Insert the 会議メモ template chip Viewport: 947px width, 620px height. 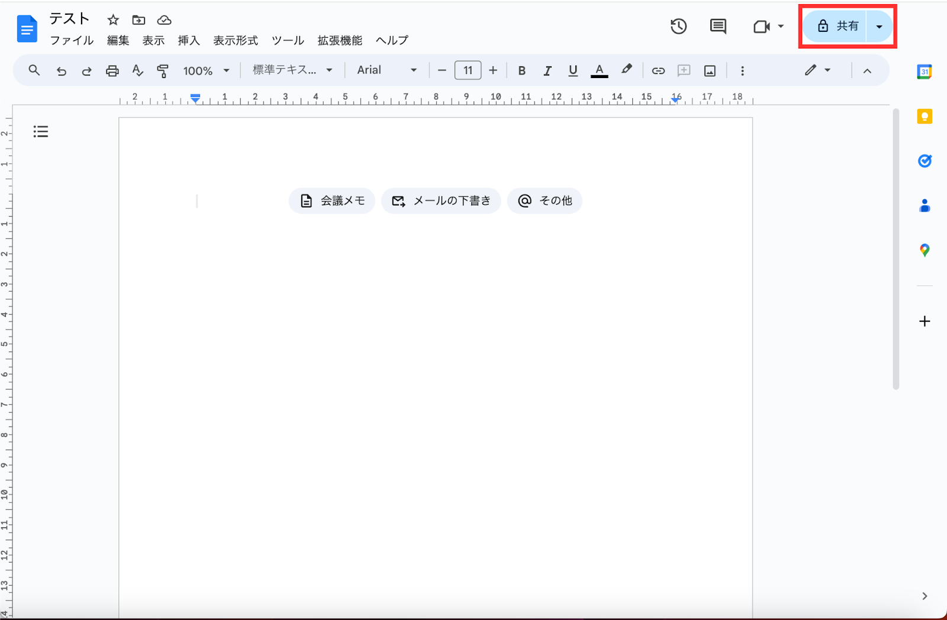332,201
